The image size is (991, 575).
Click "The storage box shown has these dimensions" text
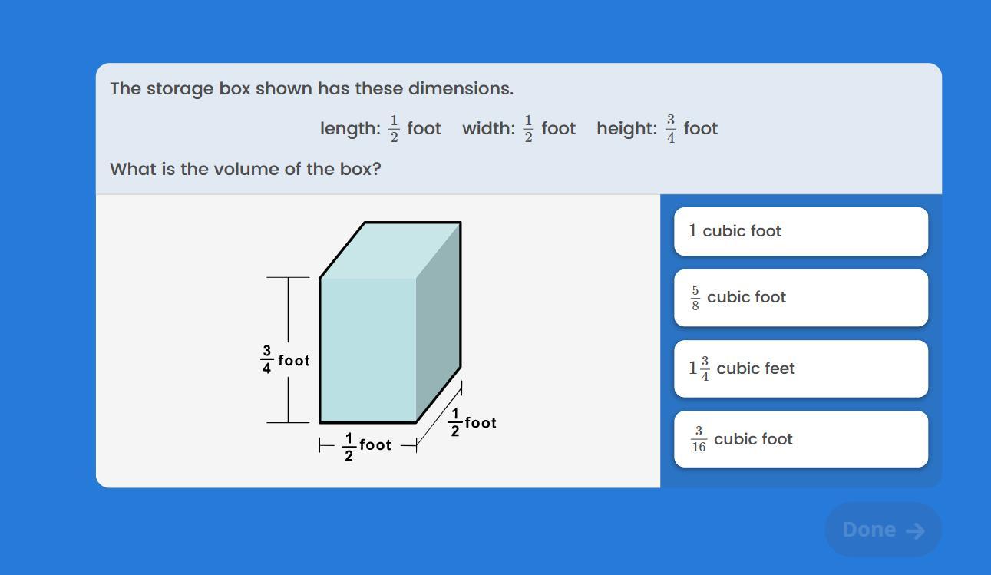pos(312,88)
